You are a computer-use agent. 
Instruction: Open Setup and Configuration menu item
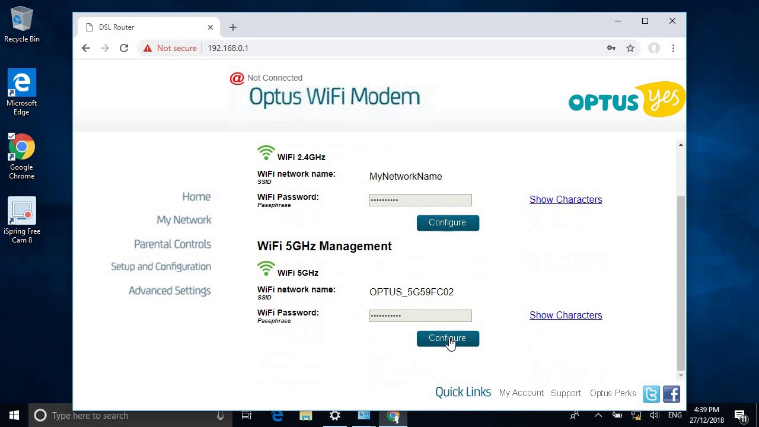(x=161, y=267)
